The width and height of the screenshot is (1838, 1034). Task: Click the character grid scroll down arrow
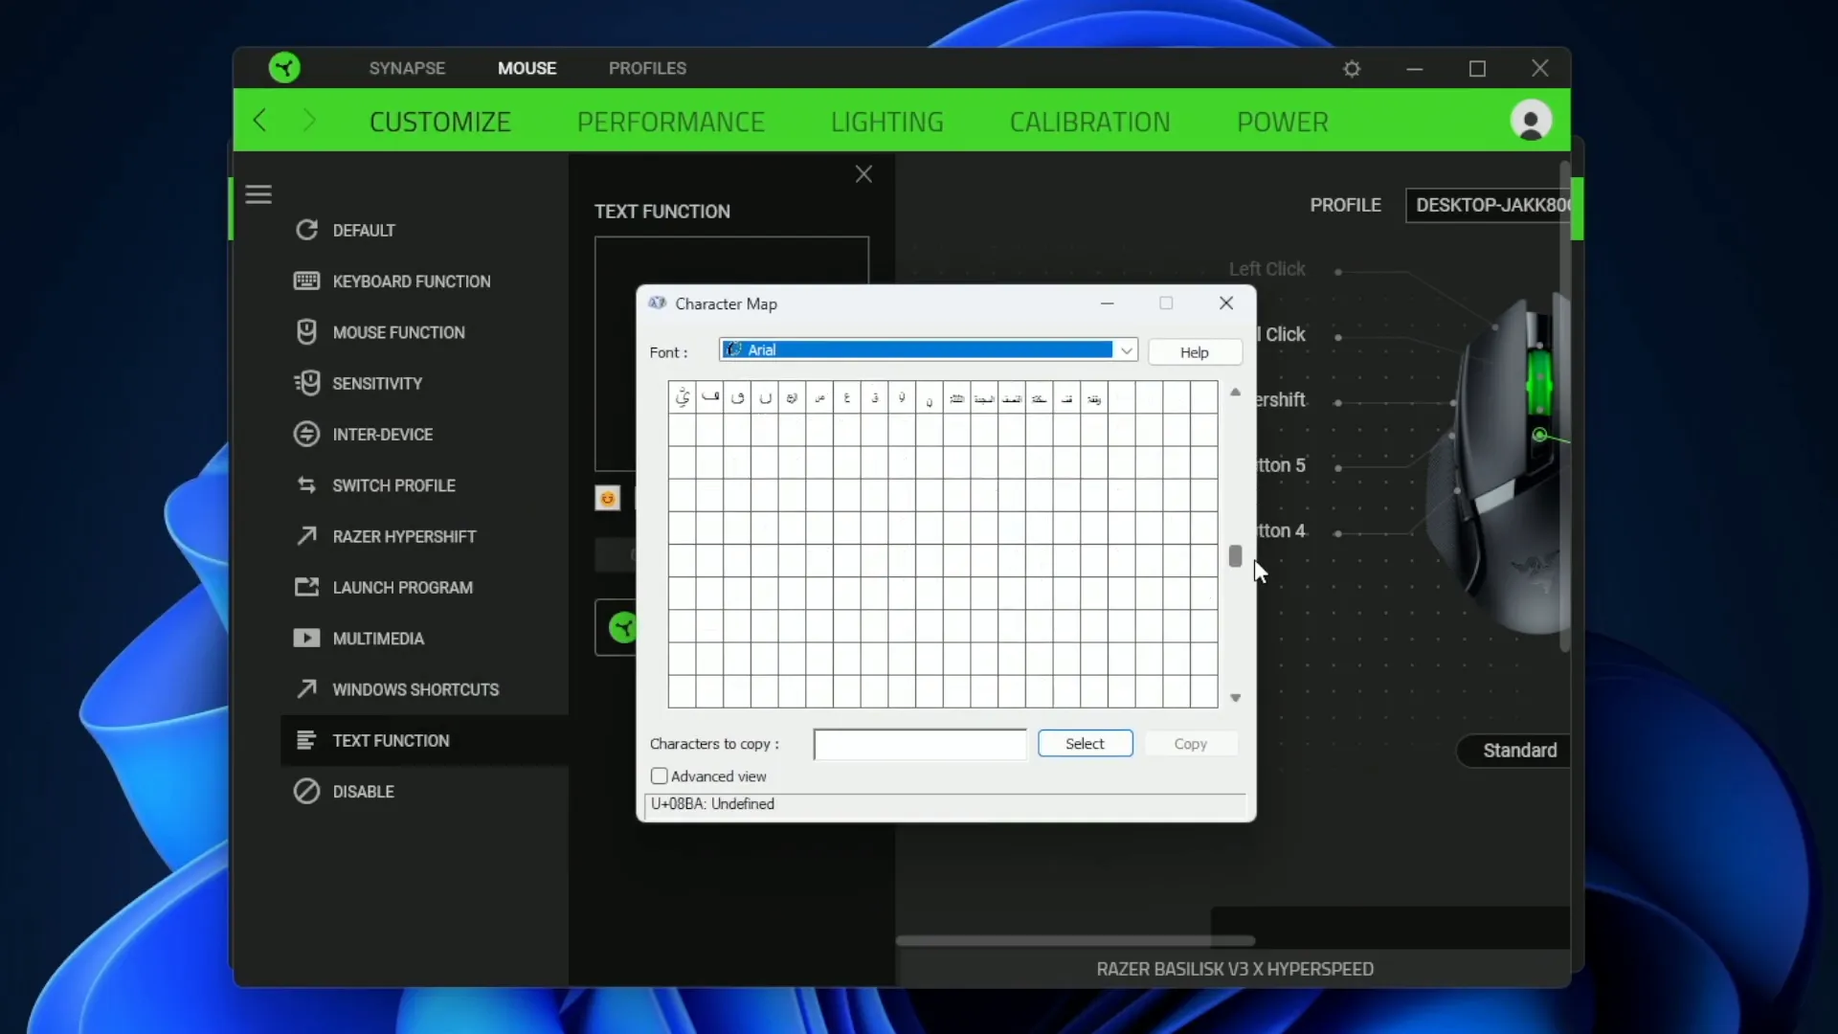pos(1235,698)
